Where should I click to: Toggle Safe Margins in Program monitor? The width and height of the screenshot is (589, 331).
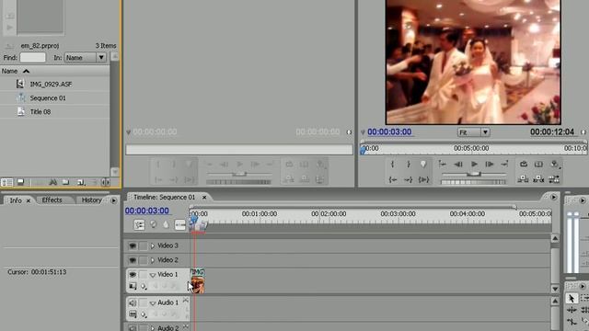tap(538, 164)
